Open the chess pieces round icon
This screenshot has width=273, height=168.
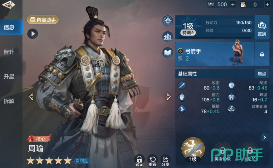[x=168, y=37]
